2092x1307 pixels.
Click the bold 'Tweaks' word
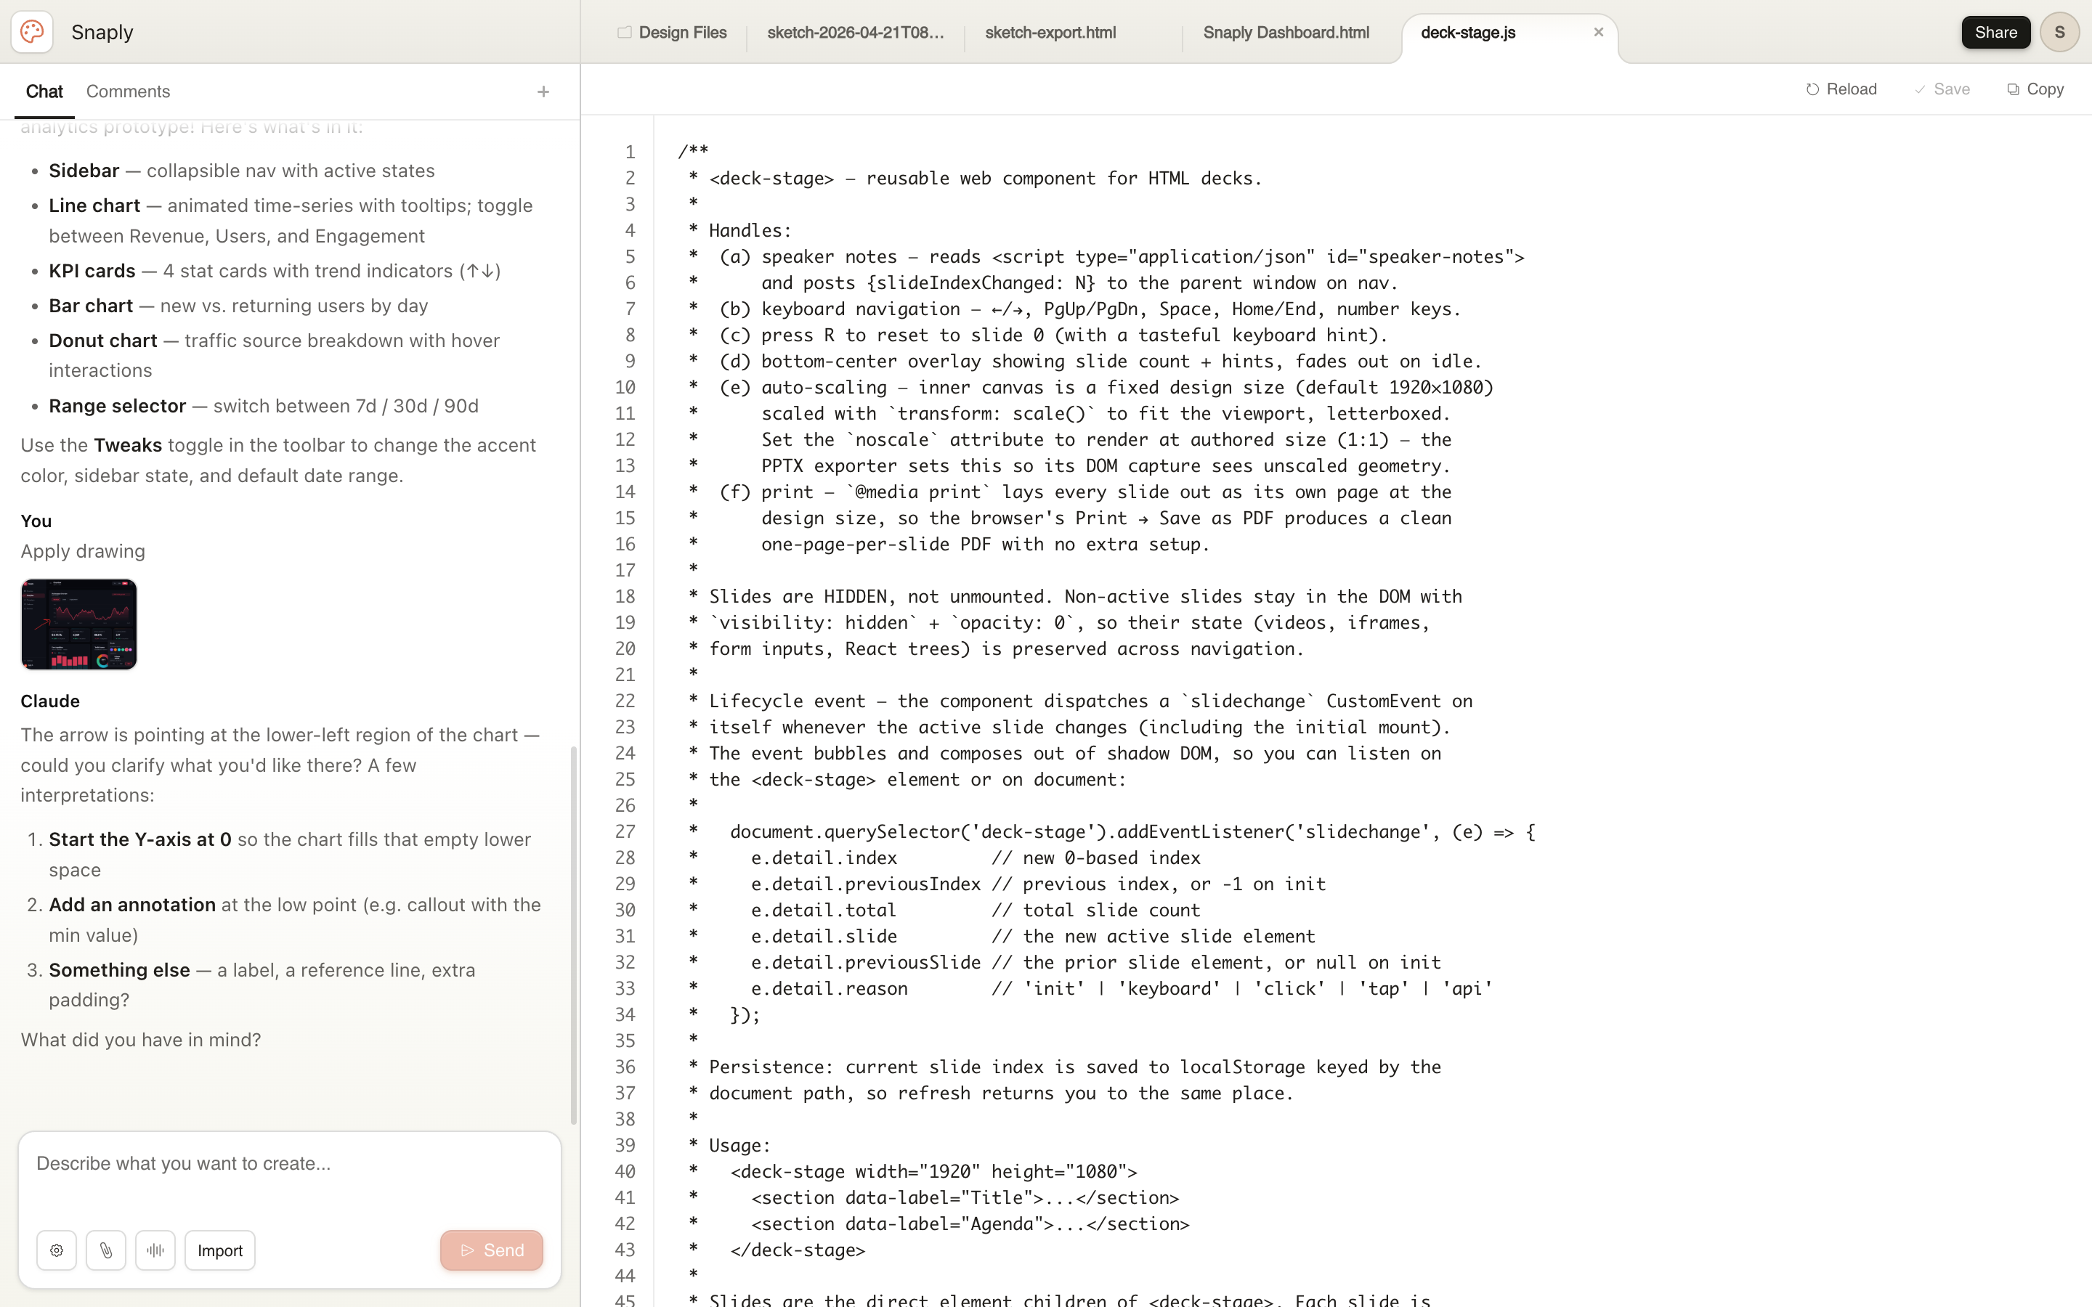[128, 445]
